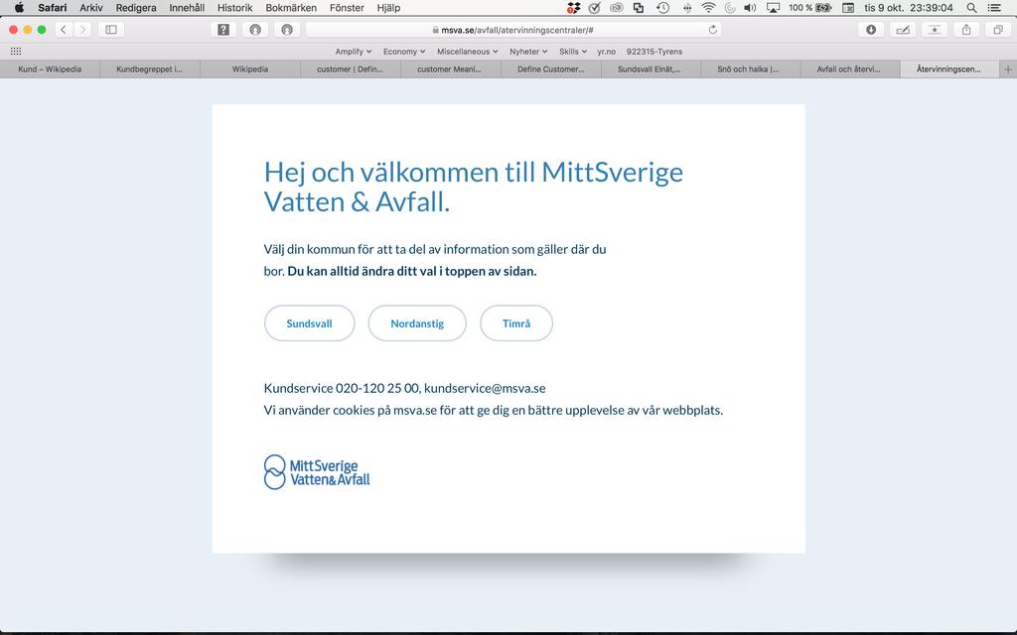1017x635 pixels.
Task: Expand the Economy bookmarks folder
Action: (404, 52)
